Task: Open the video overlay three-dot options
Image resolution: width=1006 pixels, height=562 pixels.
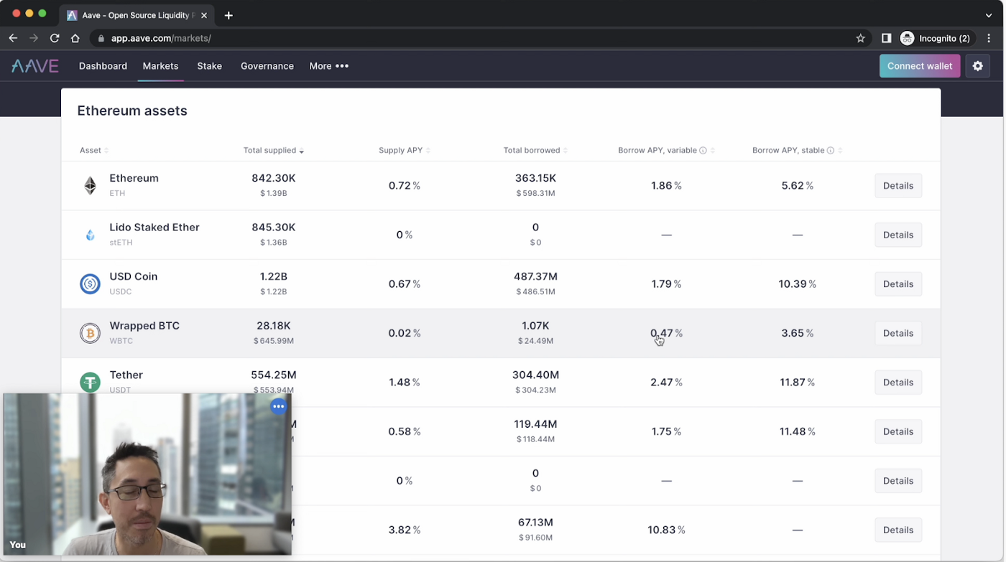Action: (x=279, y=406)
